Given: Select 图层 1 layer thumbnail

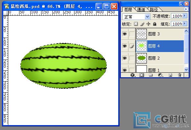Looking at the screenshot, I should (141, 69).
